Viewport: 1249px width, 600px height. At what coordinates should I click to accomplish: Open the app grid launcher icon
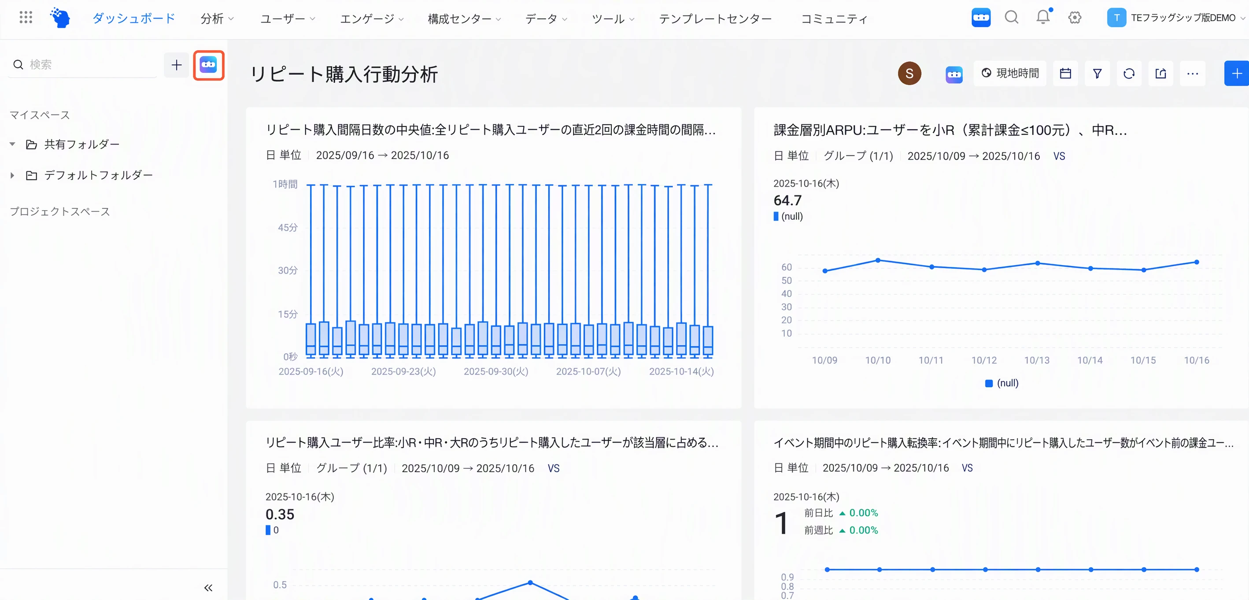pyautogui.click(x=26, y=18)
